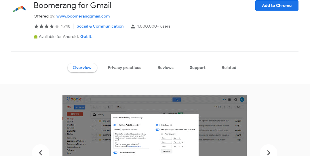This screenshot has height=156, width=310.
Task: Go to previous screenshot with left arrow
Action: pyautogui.click(x=41, y=153)
